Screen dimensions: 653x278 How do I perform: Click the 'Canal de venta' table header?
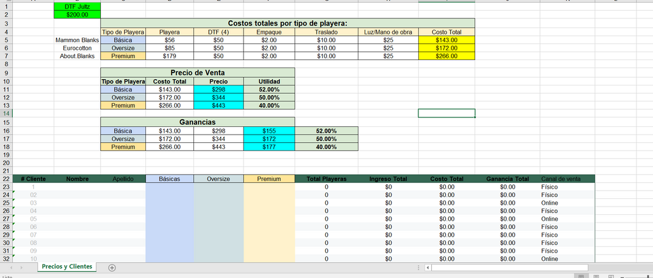pos(567,179)
